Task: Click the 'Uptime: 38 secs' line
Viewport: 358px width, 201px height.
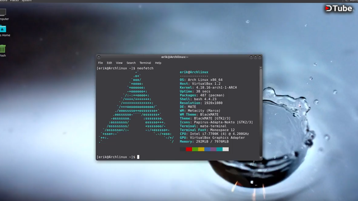Action: pyautogui.click(x=195, y=92)
